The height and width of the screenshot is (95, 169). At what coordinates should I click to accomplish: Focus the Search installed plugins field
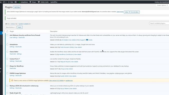coord(159,23)
